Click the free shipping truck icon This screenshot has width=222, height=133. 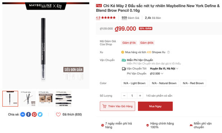[124, 60]
